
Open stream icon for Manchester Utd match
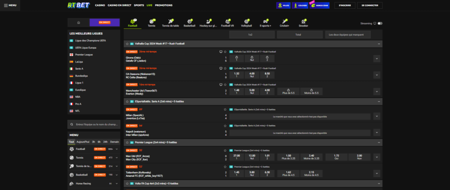tap(221, 85)
